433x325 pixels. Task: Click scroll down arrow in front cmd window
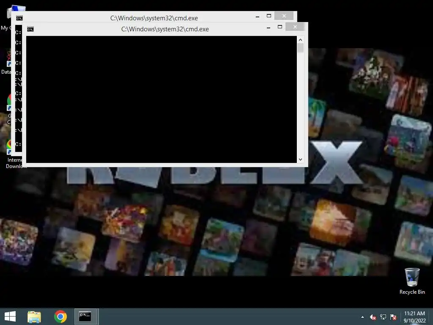pos(301,160)
